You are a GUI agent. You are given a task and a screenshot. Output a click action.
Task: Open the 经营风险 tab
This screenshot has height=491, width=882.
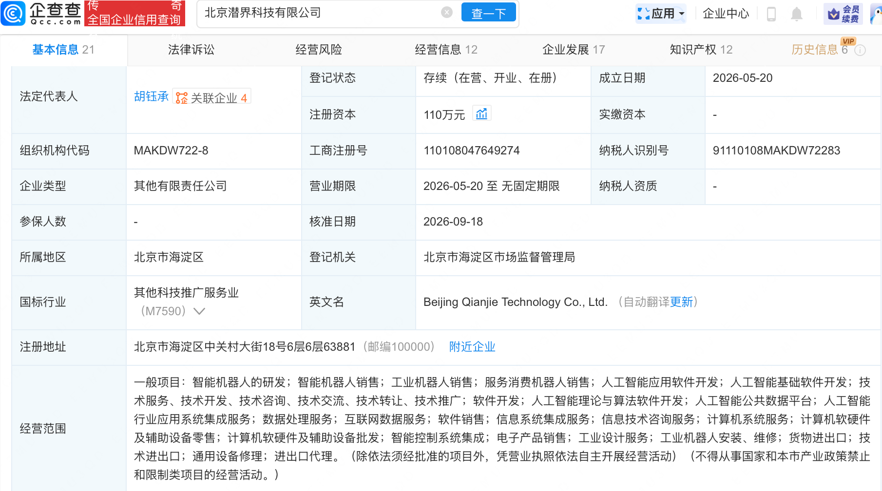(319, 50)
